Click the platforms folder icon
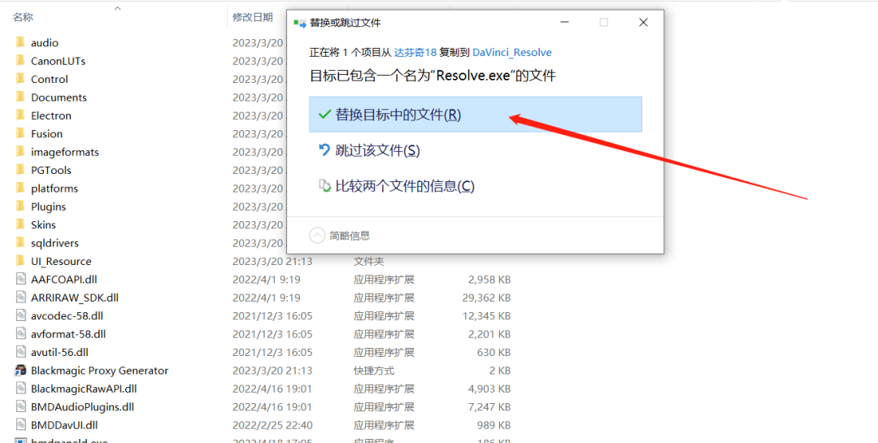 pos(20,188)
